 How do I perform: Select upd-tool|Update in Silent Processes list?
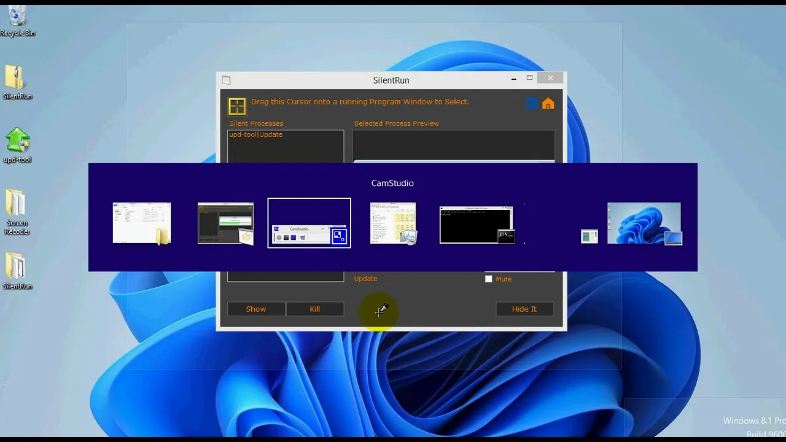pyautogui.click(x=256, y=134)
